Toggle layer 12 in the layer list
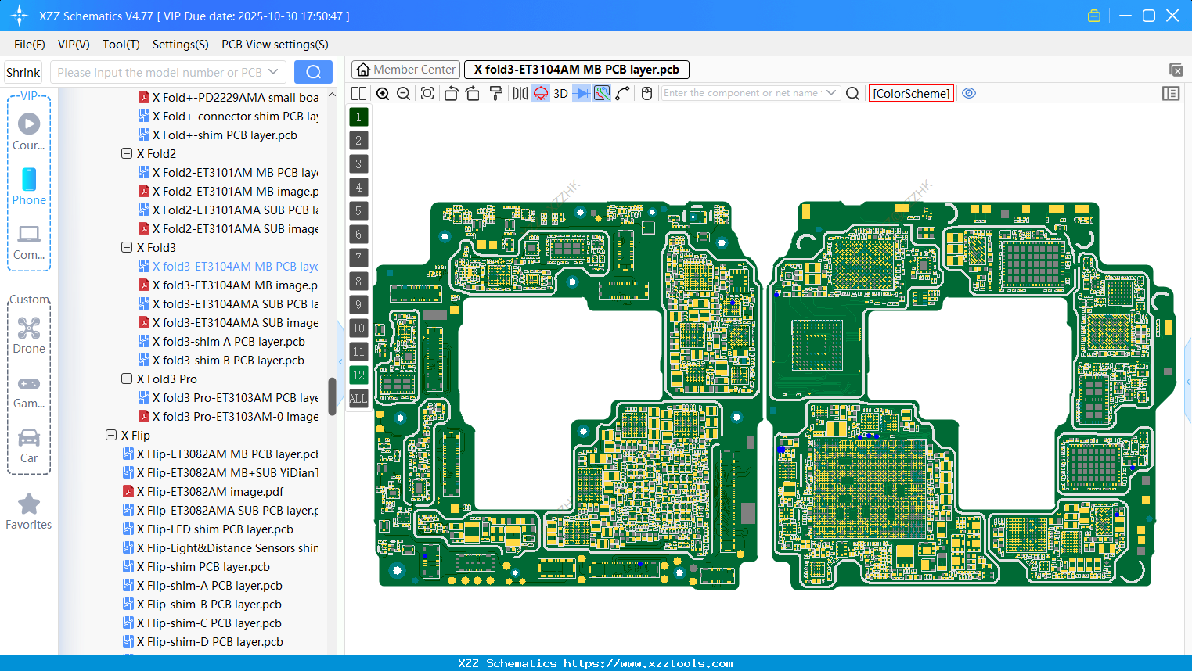 (358, 375)
